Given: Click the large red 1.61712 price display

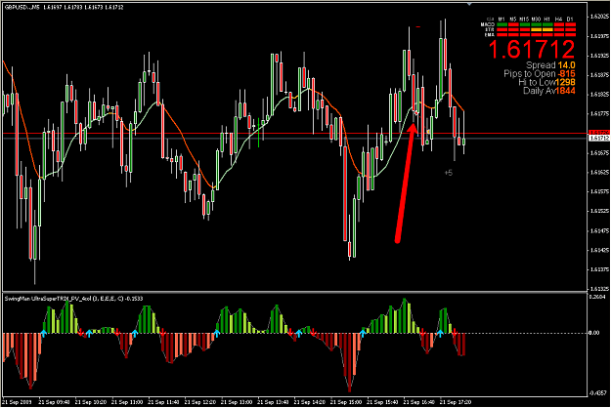Looking at the screenshot, I should [x=532, y=50].
